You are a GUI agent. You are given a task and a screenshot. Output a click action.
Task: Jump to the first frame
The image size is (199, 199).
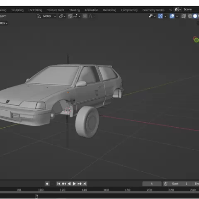[x=58, y=184]
